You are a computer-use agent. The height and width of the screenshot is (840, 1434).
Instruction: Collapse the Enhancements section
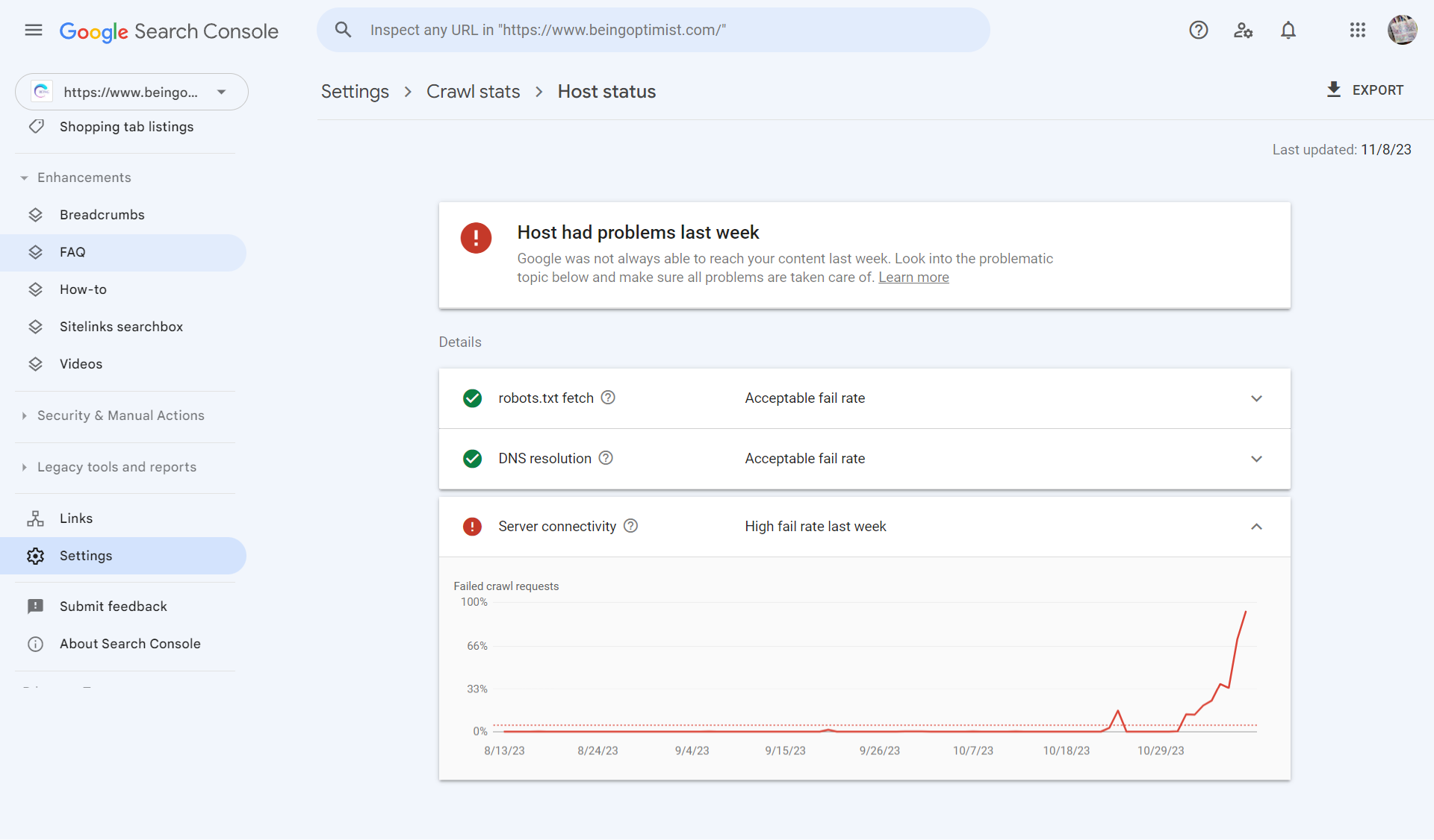76,178
